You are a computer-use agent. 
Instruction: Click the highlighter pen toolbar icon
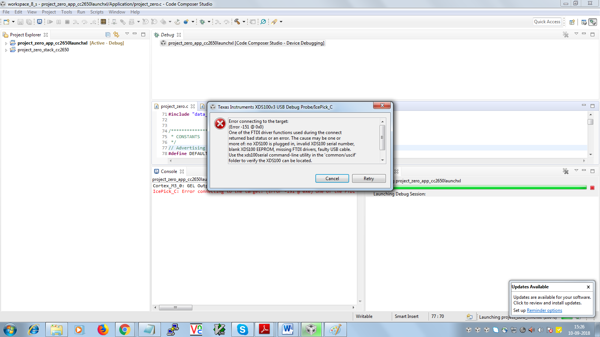coord(274,22)
